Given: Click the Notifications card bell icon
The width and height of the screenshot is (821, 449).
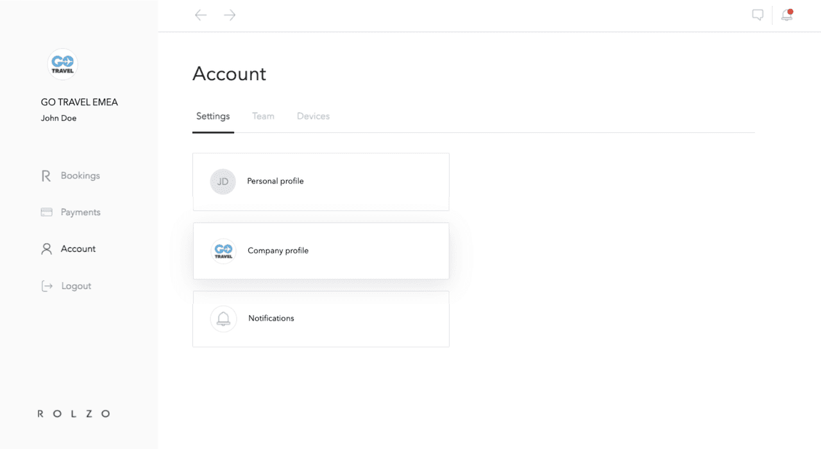Looking at the screenshot, I should point(223,318).
